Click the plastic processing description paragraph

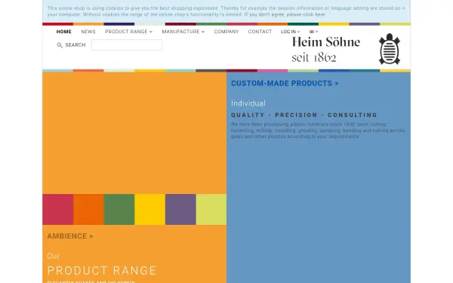(318, 131)
